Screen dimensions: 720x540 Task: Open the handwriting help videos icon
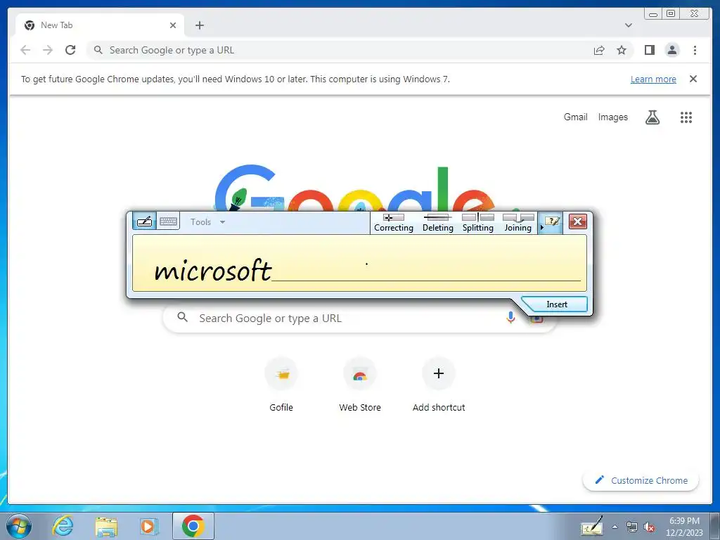click(552, 221)
